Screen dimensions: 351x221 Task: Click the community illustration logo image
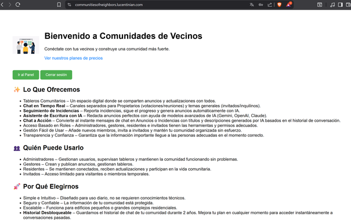tap(26, 45)
